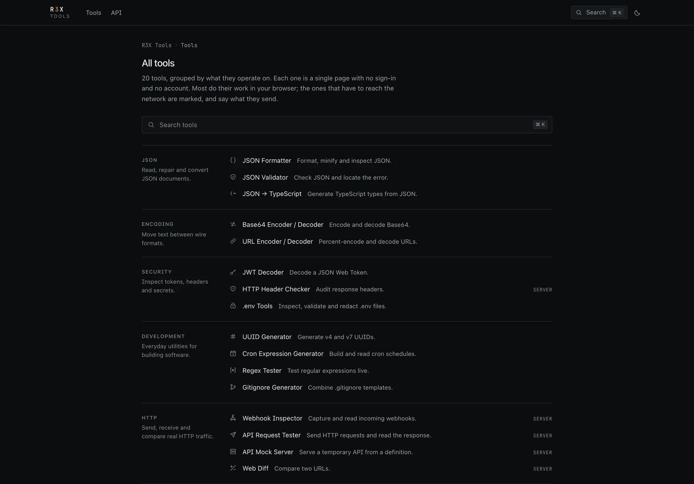Open the API item in the top navigation
This screenshot has height=484, width=694.
[x=116, y=13]
